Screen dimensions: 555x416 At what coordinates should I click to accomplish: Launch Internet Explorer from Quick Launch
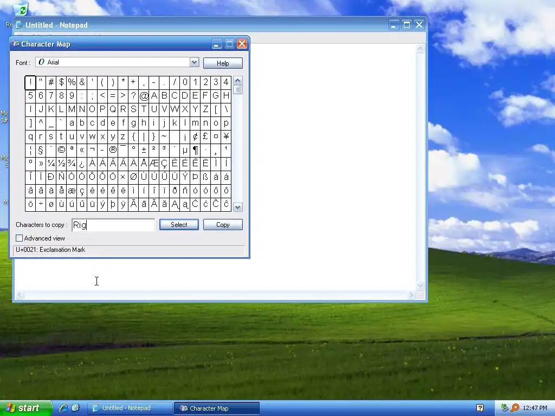coord(63,408)
